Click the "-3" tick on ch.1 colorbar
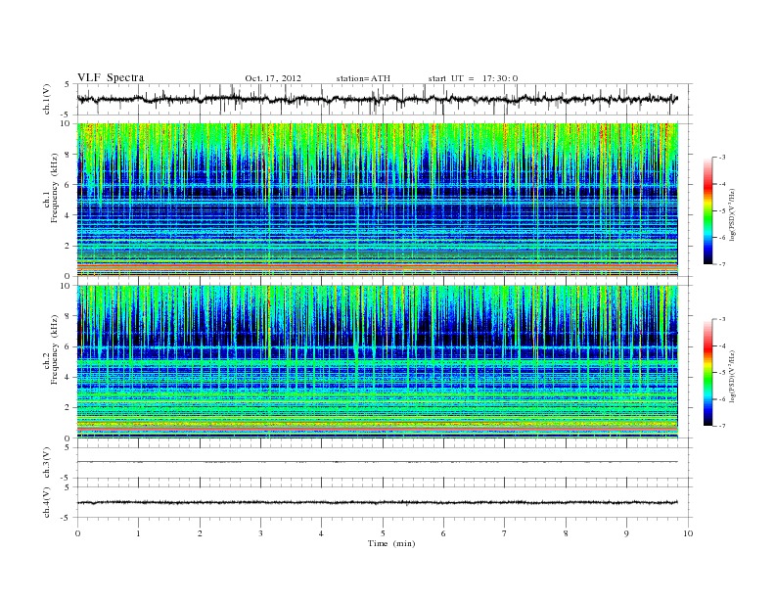 tap(722, 158)
